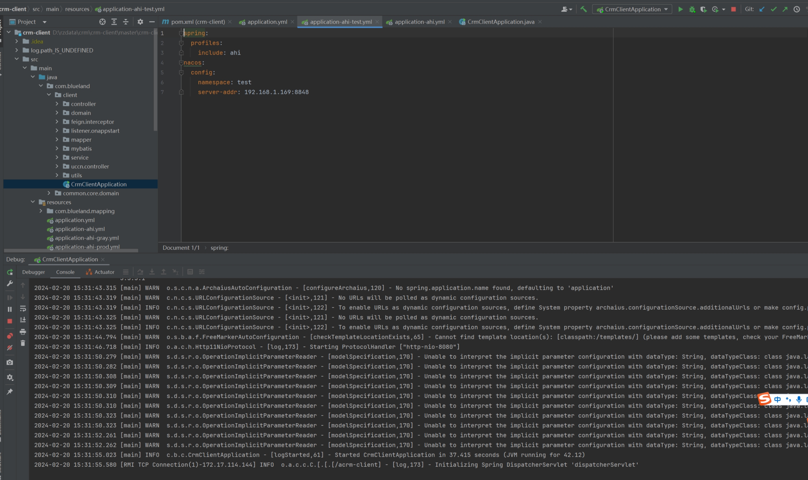Click project tree horizontal scrollbar
Image resolution: width=808 pixels, height=480 pixels.
71,250
